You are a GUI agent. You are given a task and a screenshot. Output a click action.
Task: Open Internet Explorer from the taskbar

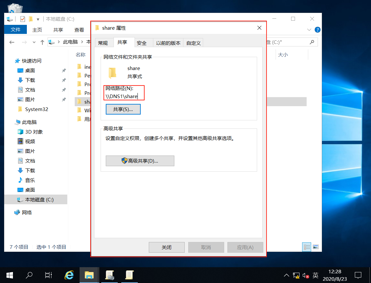(69, 275)
